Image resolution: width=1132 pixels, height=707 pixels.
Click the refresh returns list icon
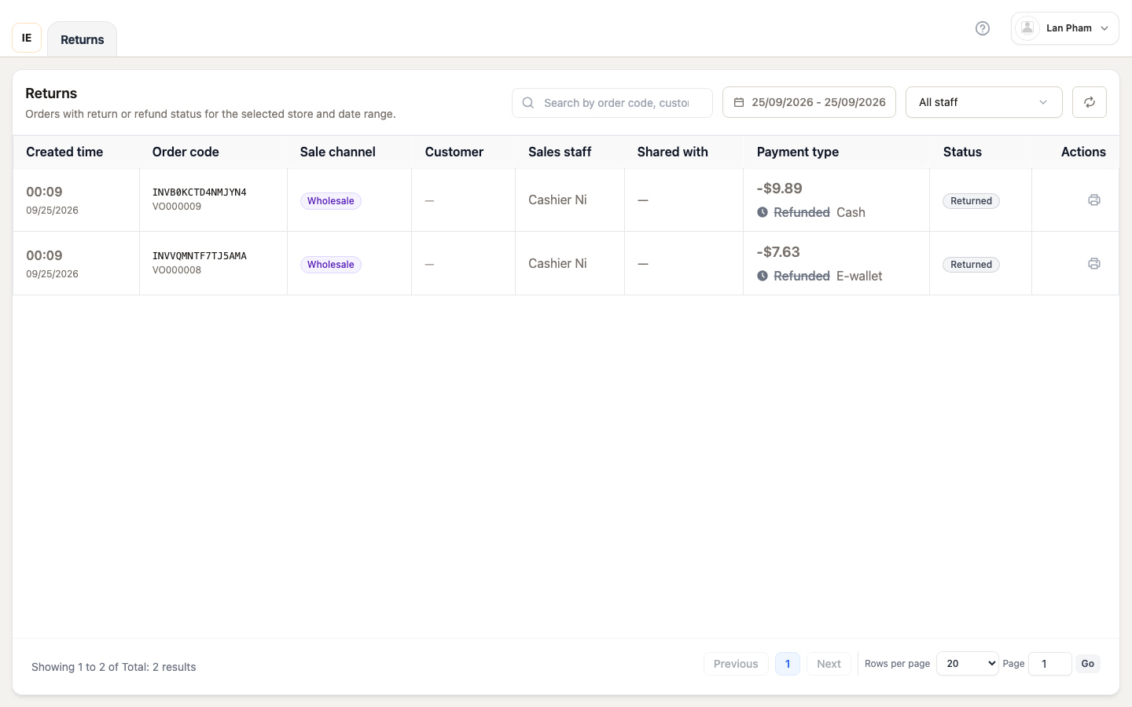(x=1090, y=102)
